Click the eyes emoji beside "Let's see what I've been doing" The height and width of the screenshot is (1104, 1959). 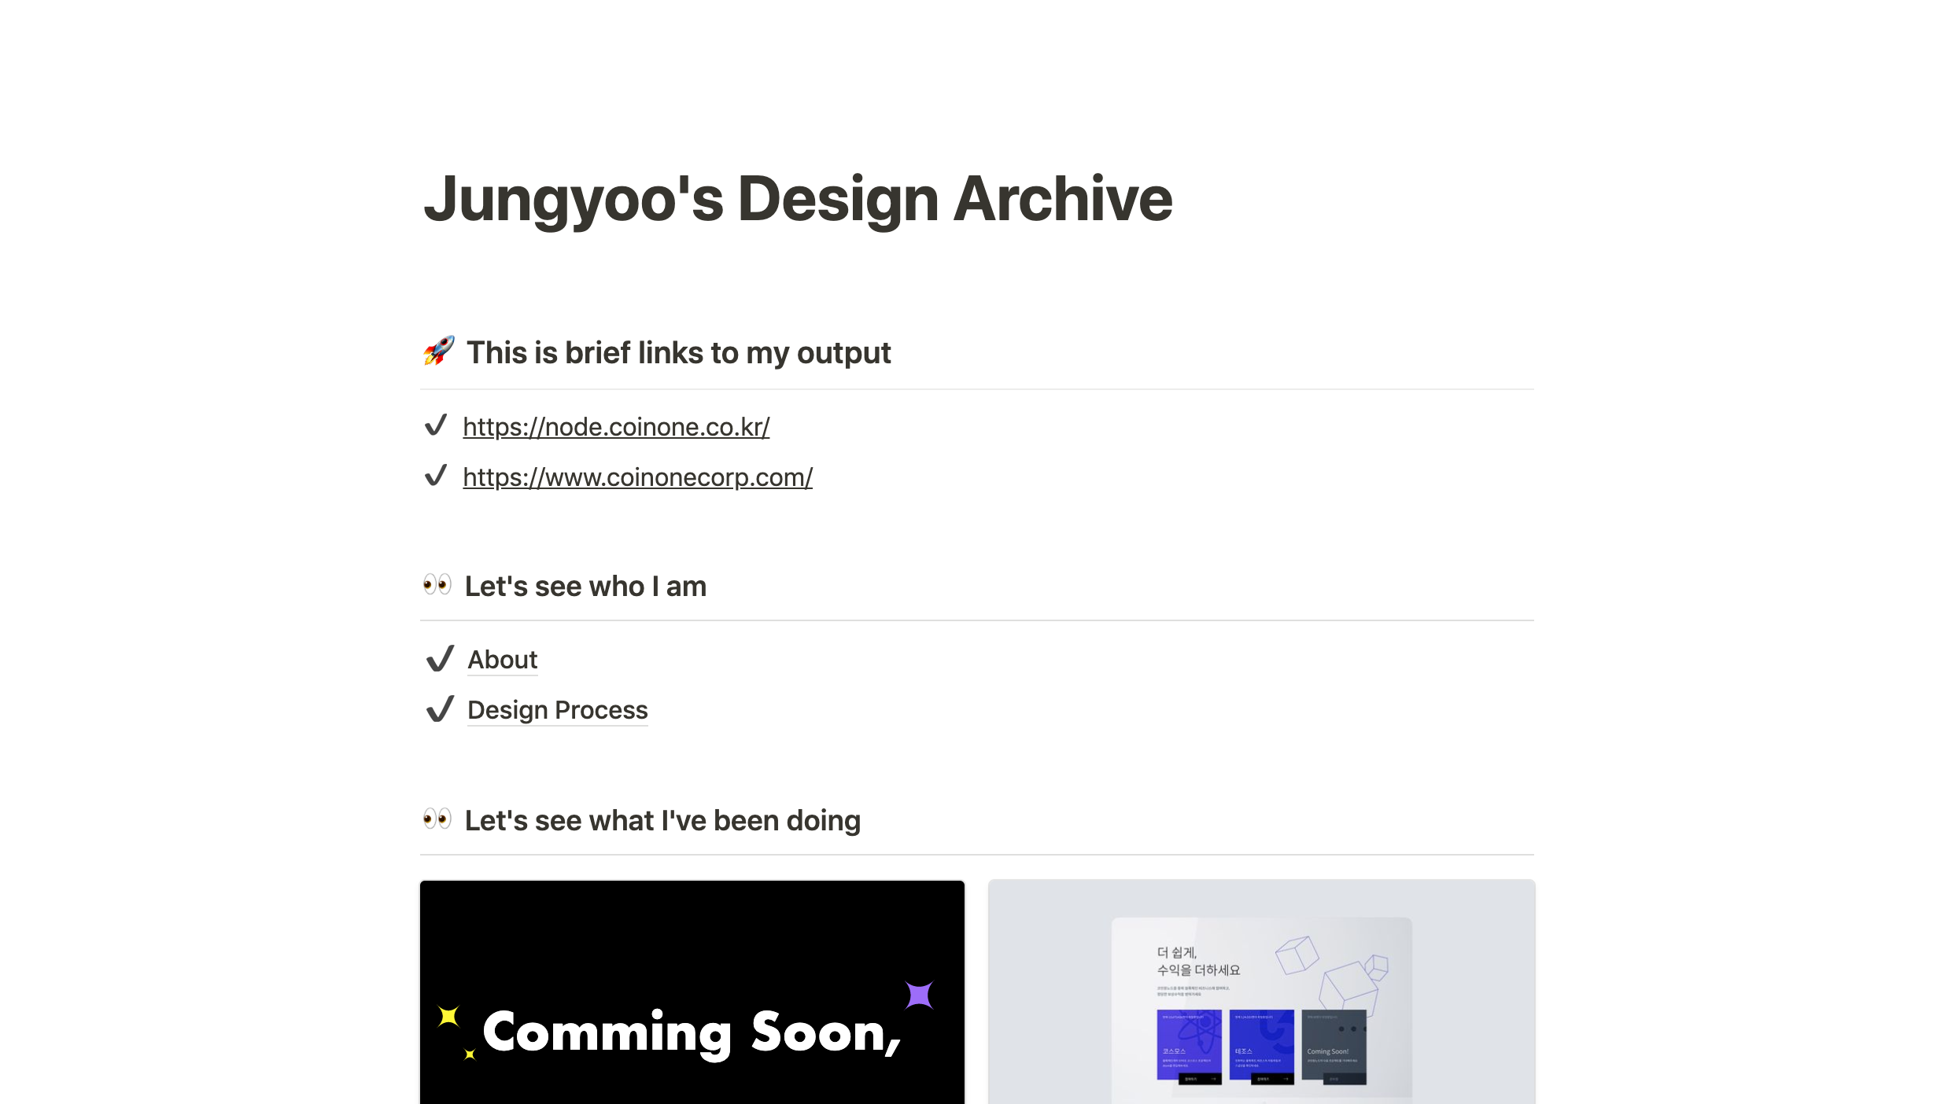coord(437,820)
